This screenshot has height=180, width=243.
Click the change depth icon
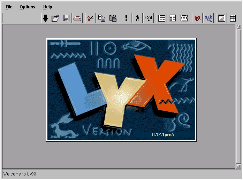(184, 18)
